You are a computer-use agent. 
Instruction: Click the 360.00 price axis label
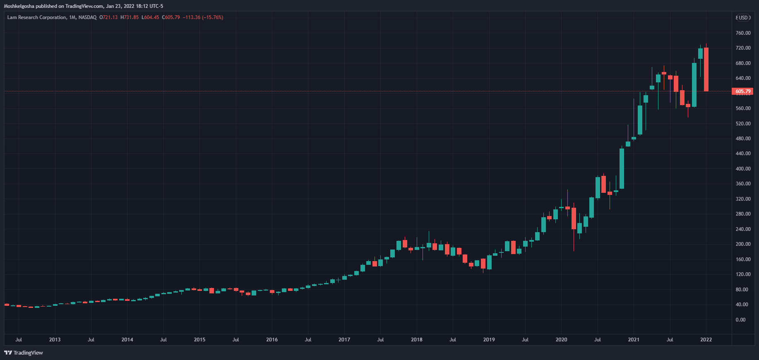743,184
